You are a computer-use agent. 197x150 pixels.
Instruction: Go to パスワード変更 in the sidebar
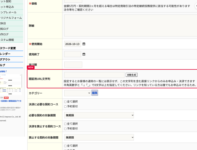11,48
